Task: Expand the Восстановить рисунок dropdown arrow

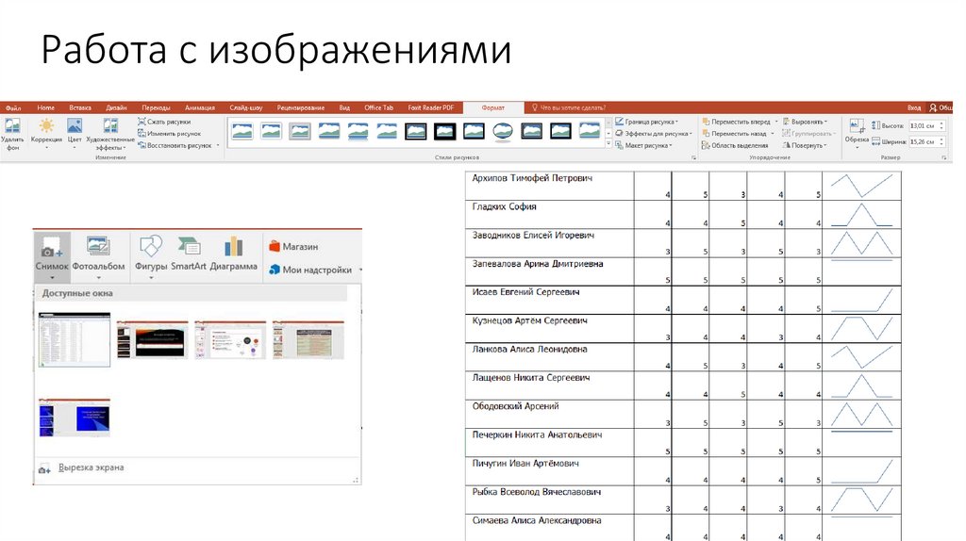Action: pos(218,145)
